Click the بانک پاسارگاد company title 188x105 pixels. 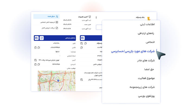(x=140, y=17)
